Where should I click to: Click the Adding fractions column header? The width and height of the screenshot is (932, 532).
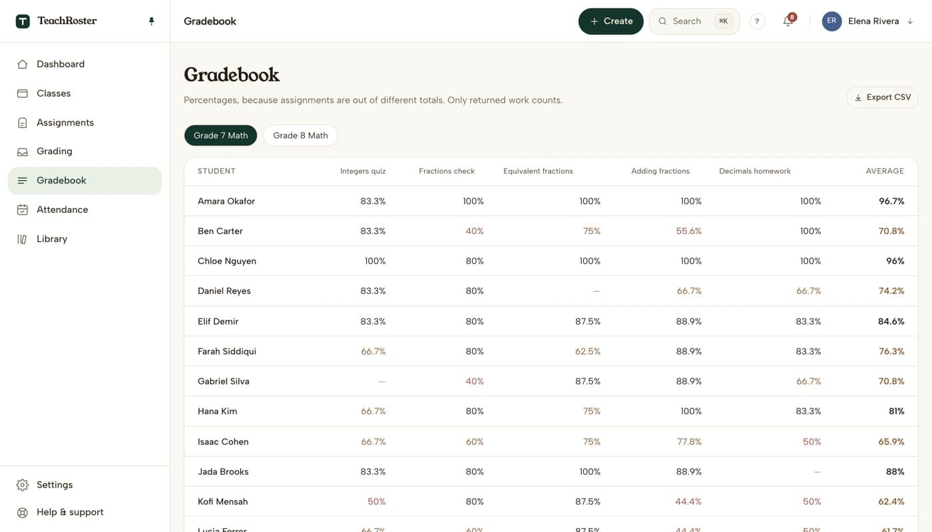[660, 172]
